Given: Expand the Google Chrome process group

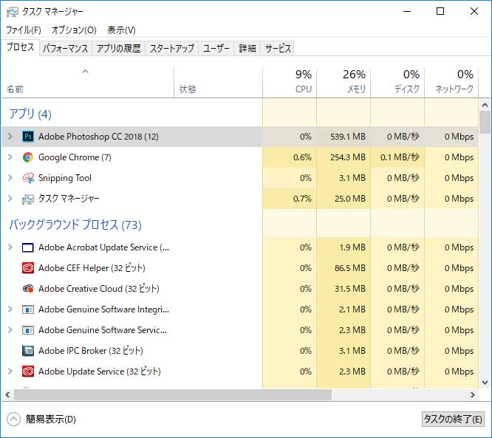Looking at the screenshot, I should click(10, 157).
